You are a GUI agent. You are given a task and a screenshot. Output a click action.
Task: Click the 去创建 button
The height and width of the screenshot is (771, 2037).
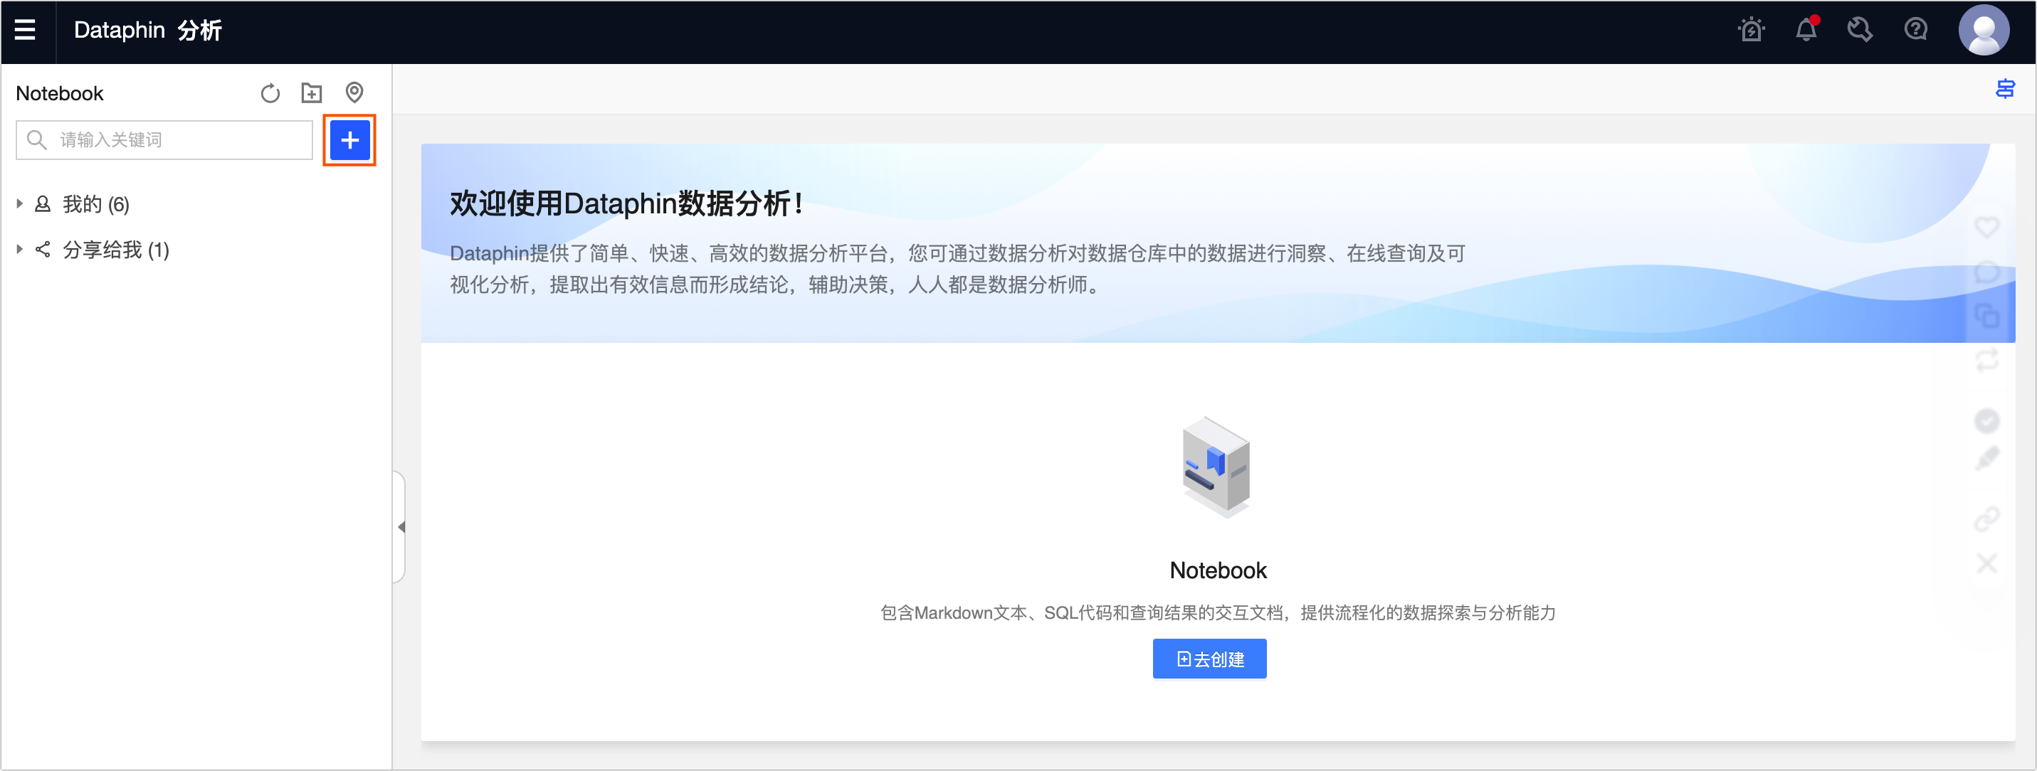click(1209, 659)
